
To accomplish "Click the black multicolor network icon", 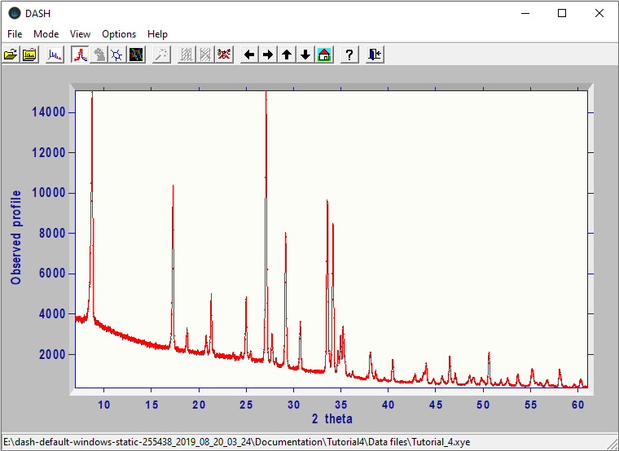I will pyautogui.click(x=136, y=55).
